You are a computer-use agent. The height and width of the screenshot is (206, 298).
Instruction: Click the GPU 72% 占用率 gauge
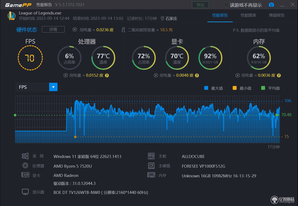[x=144, y=58]
